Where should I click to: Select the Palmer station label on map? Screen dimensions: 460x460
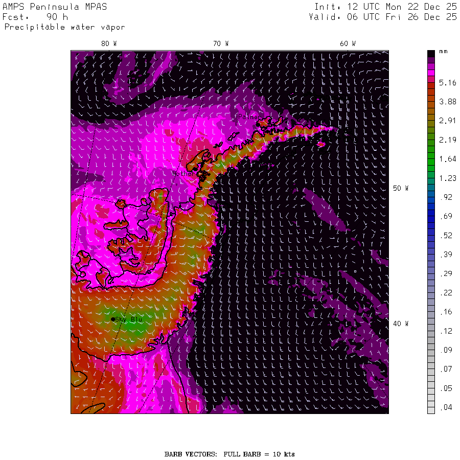(248, 117)
